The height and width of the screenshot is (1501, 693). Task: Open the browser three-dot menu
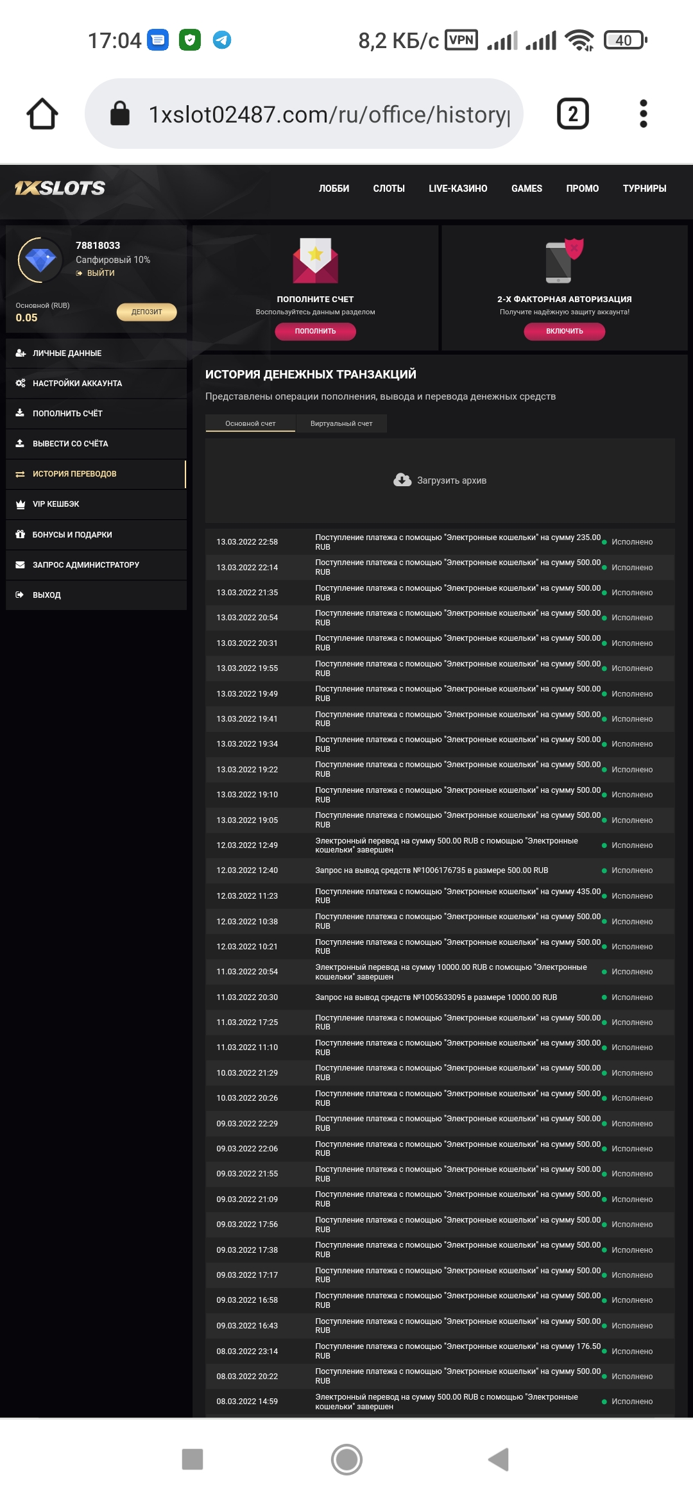pos(643,114)
